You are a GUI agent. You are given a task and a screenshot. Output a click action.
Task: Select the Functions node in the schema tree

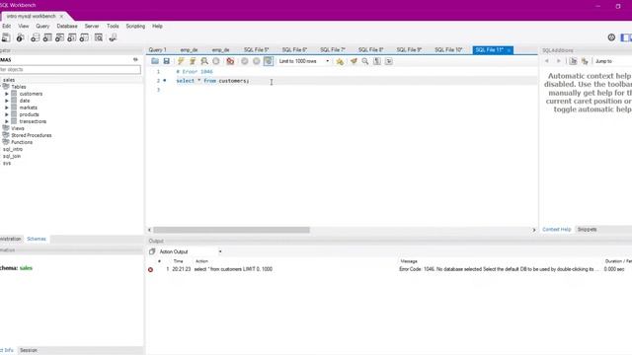(x=22, y=142)
